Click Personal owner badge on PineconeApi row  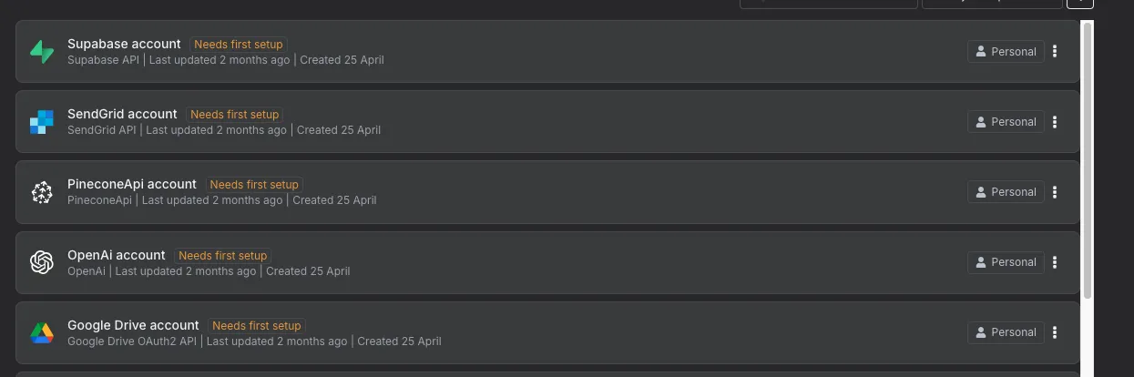1006,192
